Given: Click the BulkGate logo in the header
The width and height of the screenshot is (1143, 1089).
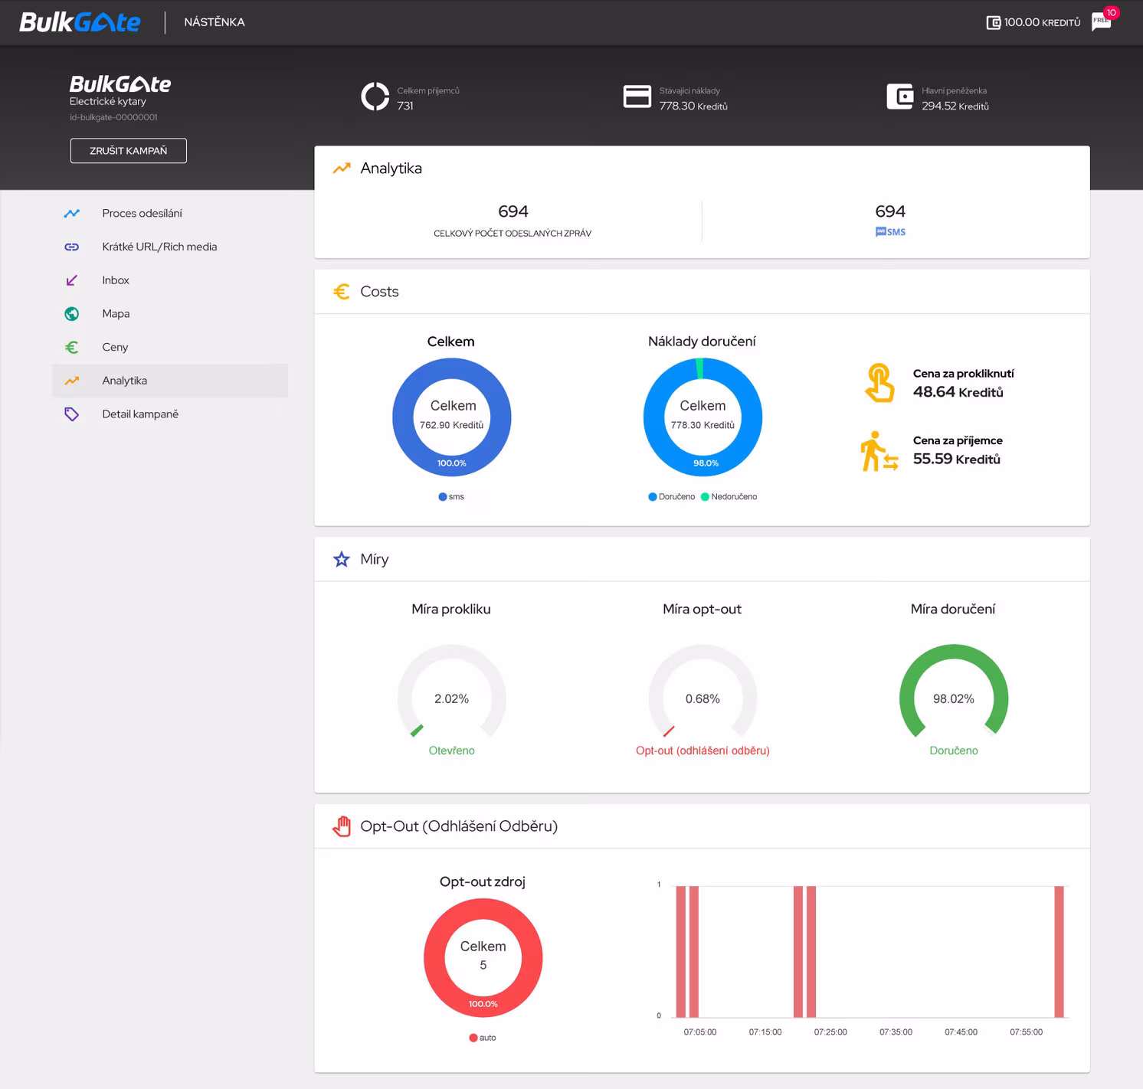Looking at the screenshot, I should pos(80,22).
